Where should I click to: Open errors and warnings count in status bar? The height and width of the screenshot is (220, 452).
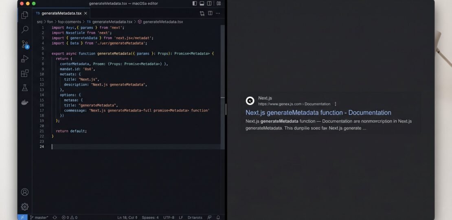point(70,218)
